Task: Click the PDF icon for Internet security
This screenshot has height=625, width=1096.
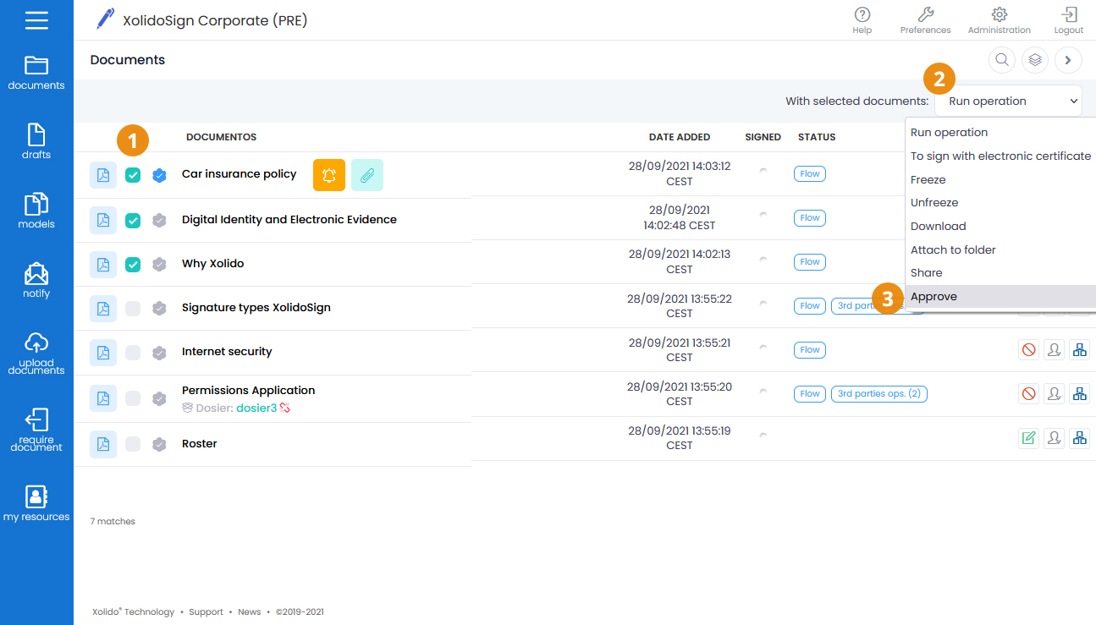Action: 103,353
